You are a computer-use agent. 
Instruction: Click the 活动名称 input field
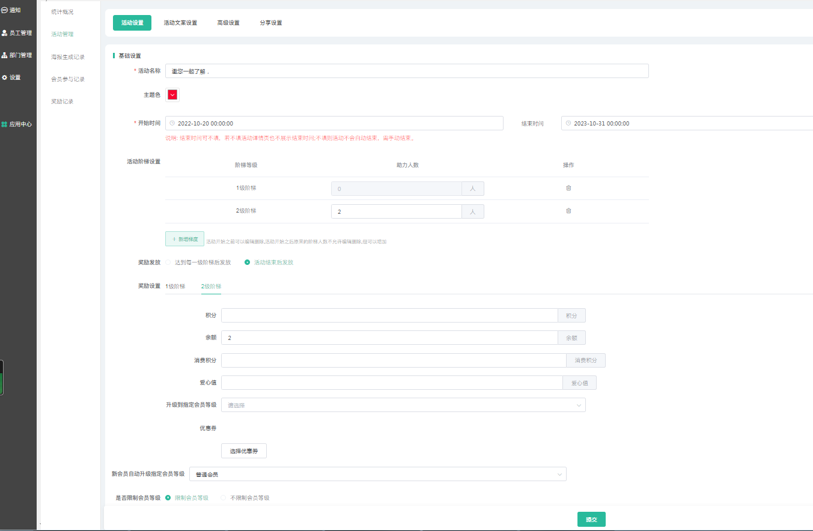click(x=406, y=71)
